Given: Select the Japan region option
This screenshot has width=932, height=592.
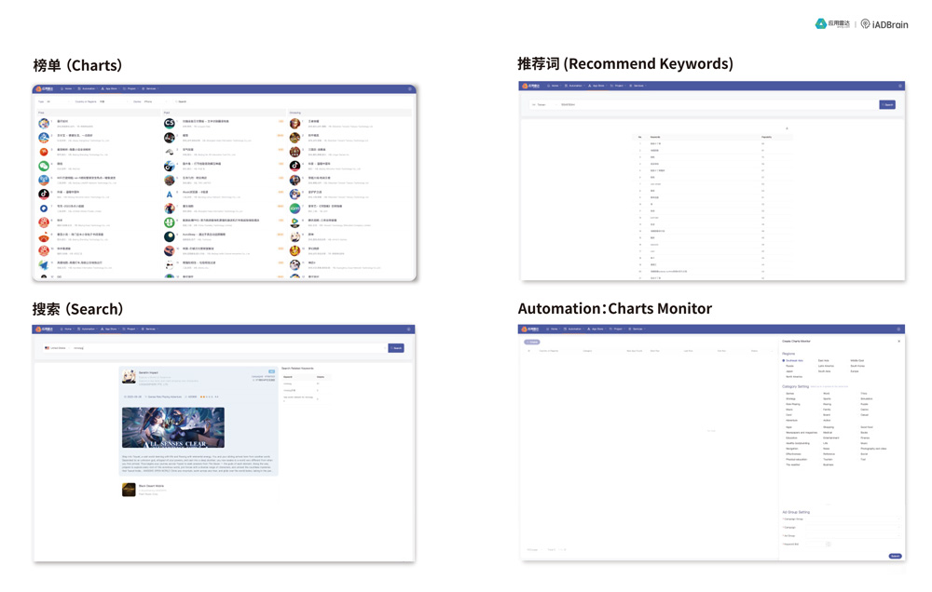Looking at the screenshot, I should [790, 371].
